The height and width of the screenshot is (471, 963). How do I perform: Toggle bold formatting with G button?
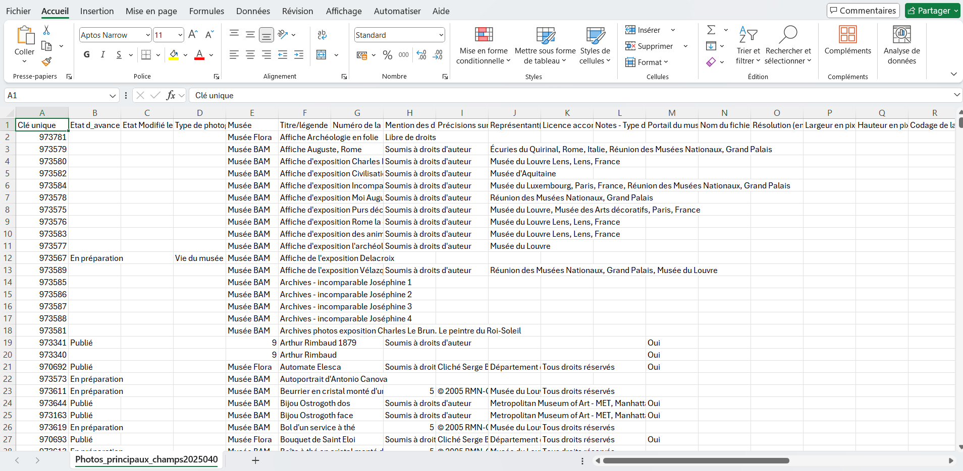pyautogui.click(x=87, y=55)
